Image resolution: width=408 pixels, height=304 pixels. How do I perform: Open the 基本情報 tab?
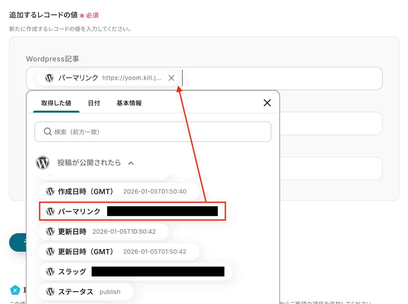coord(129,103)
